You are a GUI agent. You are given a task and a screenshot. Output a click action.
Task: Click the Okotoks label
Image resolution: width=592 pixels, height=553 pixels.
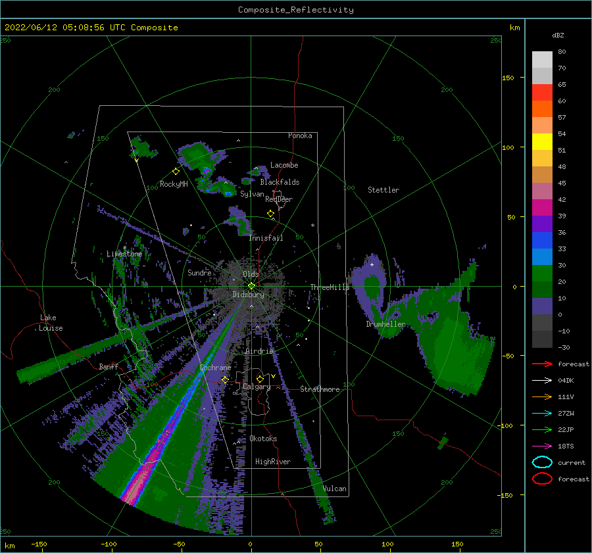(263, 439)
